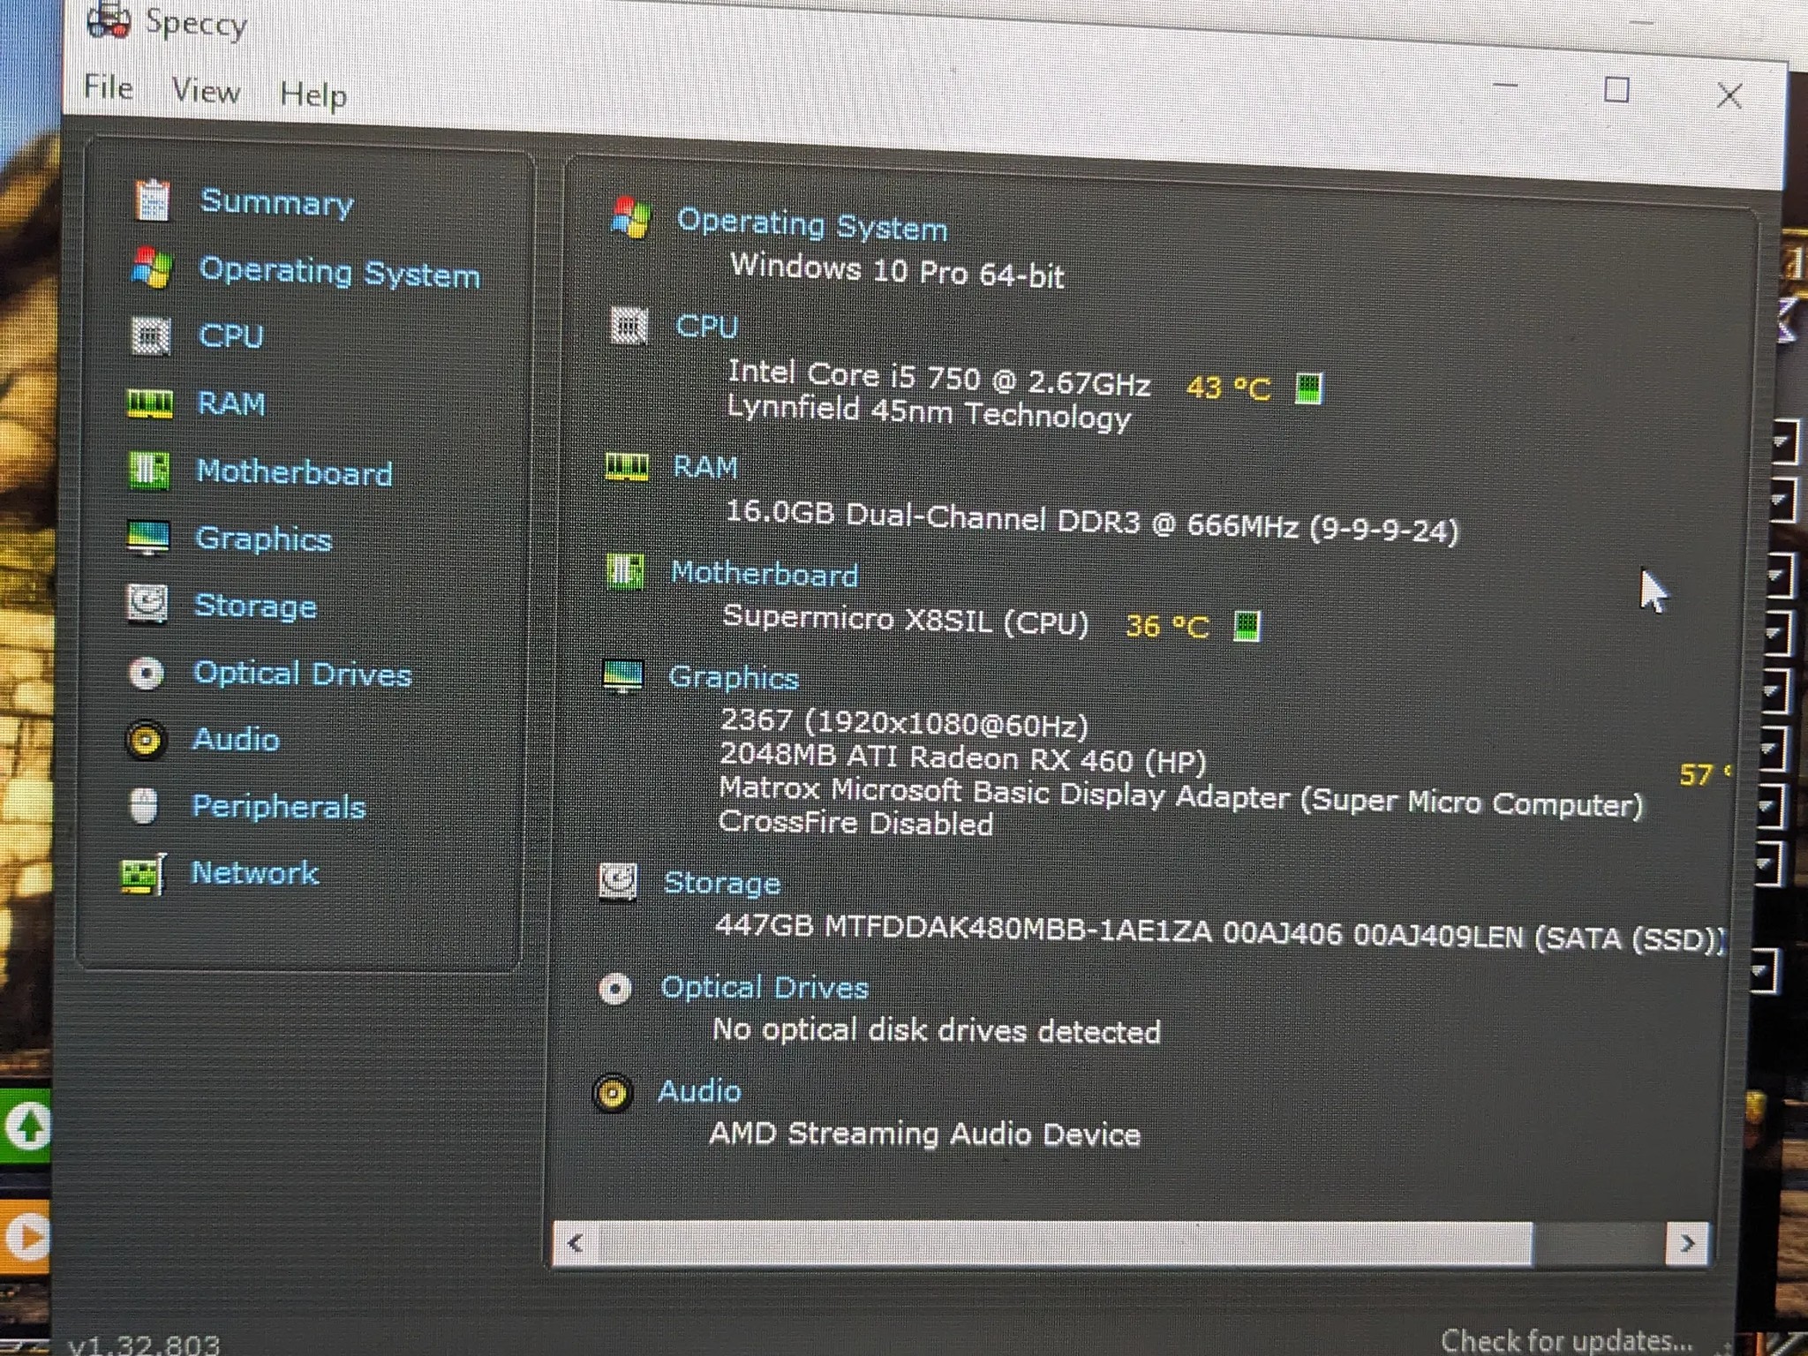1808x1356 pixels.
Task: Click the right arrow of horizontal scrollbar
Action: [1687, 1245]
